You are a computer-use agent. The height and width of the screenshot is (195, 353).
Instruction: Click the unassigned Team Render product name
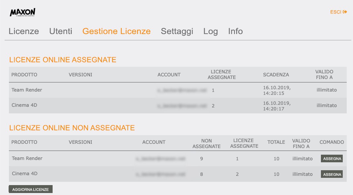(x=27, y=158)
